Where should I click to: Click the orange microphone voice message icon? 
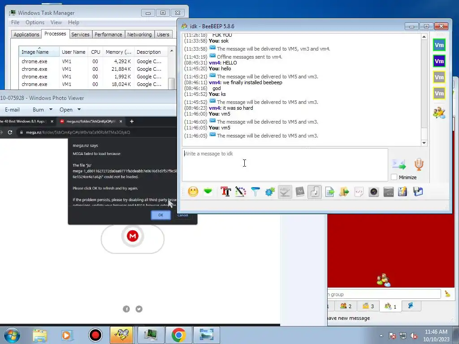(419, 164)
